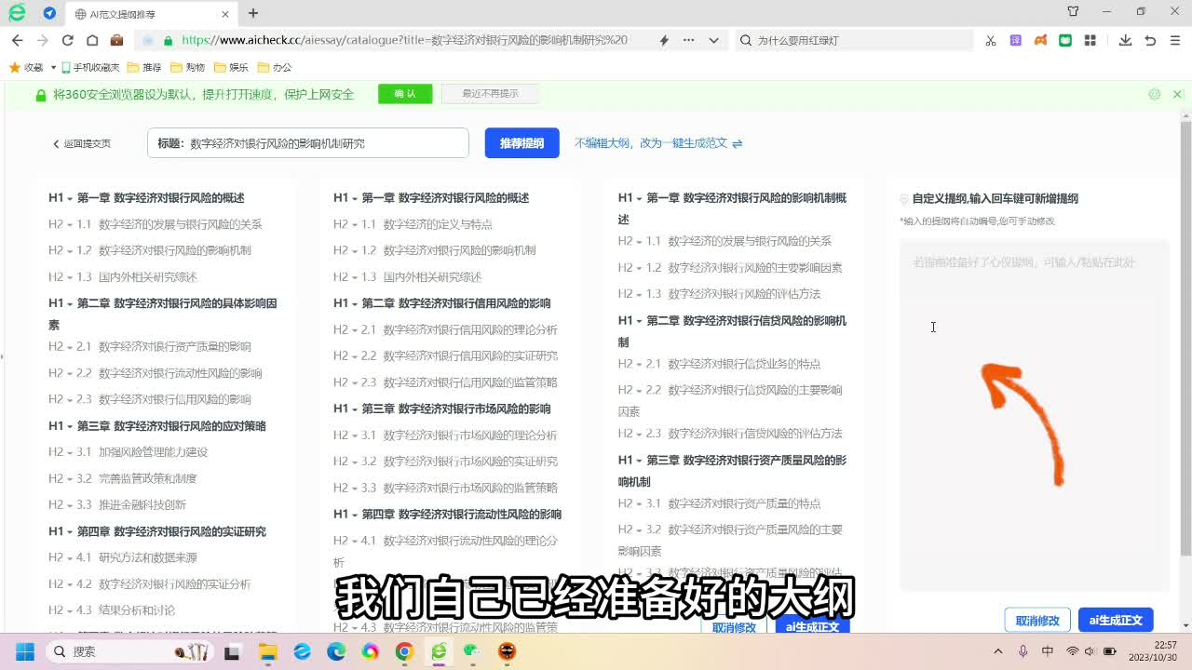Click the 确认 button on the green banner

tap(405, 94)
